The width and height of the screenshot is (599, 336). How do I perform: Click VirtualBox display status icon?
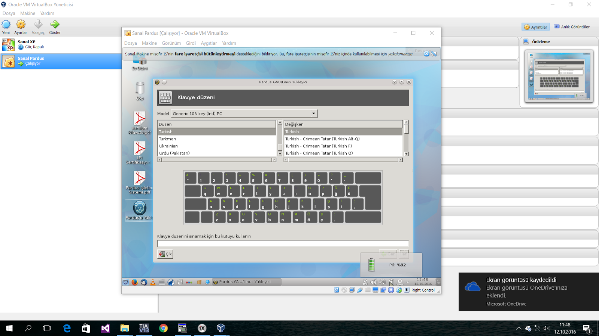[375, 290]
